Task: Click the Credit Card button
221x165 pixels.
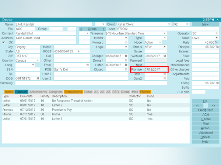Action: click(206, 110)
